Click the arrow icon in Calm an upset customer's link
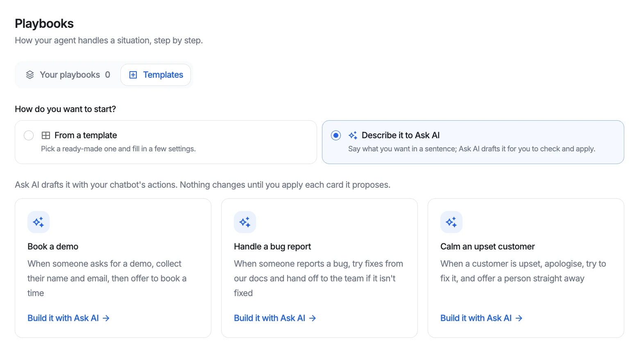Viewport: 639px width, 346px height. tap(519, 318)
